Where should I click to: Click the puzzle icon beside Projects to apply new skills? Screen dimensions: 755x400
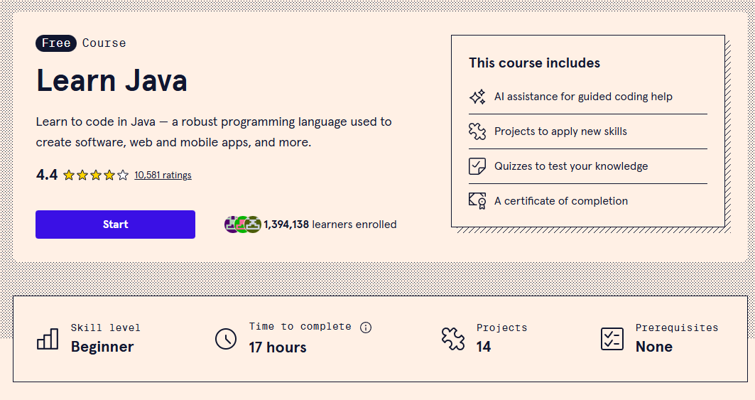pos(478,131)
